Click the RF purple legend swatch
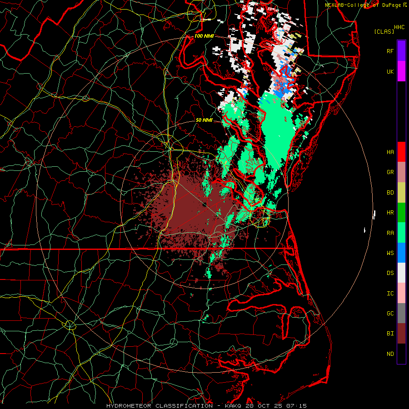 [x=401, y=51]
